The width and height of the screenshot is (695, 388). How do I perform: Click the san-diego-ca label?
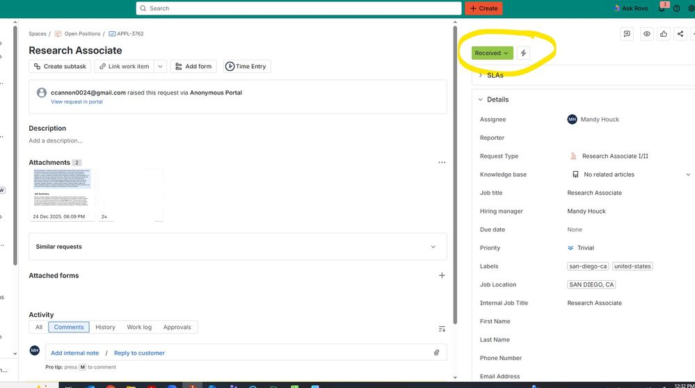[588, 266]
